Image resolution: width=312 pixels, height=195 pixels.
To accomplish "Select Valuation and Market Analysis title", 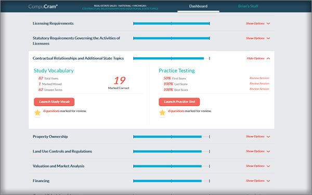I will click(x=58, y=166).
